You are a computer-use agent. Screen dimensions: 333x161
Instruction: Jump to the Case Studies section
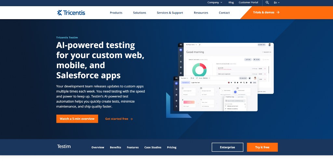(153, 147)
